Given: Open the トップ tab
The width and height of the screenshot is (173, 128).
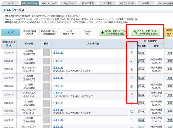Looking at the screenshot, I should coord(10,3).
